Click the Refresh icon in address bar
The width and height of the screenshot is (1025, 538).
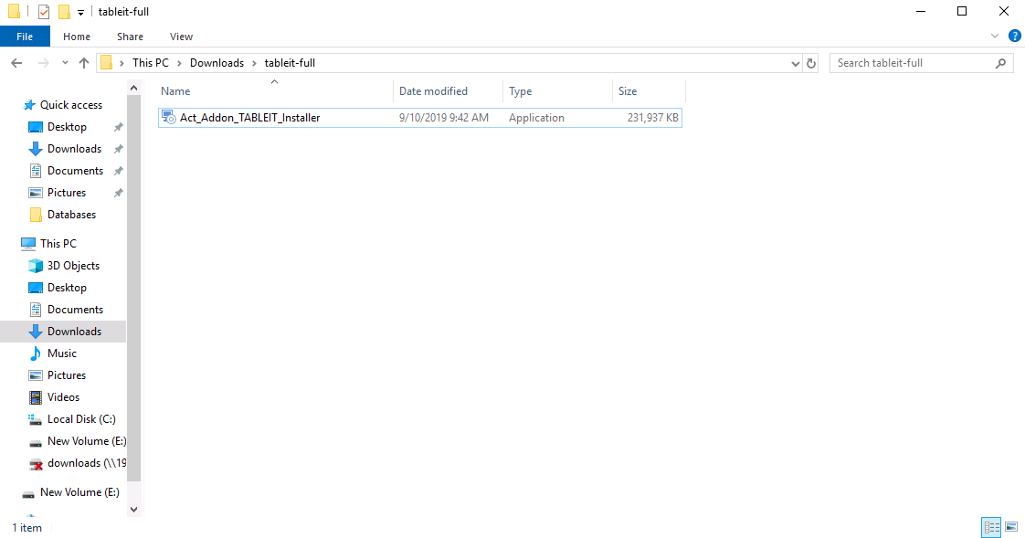811,63
